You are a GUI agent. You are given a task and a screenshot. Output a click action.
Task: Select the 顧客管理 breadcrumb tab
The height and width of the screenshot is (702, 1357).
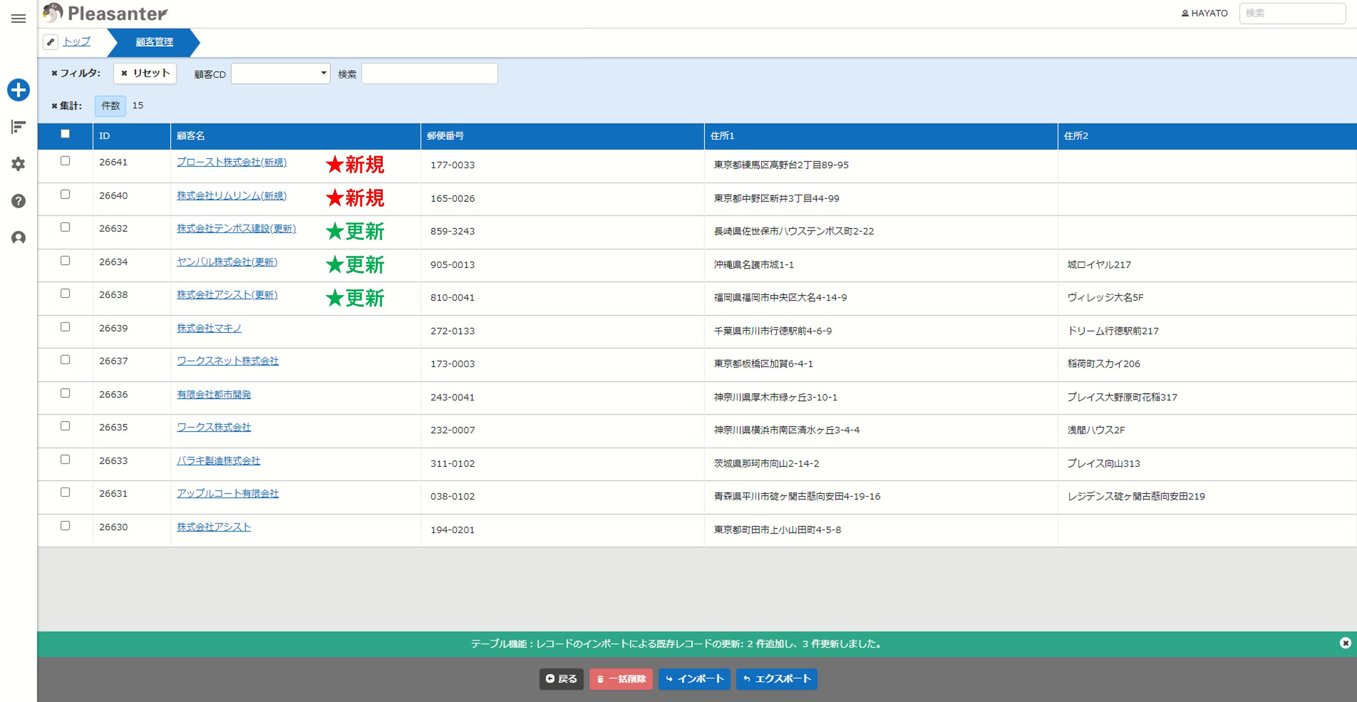coord(154,42)
